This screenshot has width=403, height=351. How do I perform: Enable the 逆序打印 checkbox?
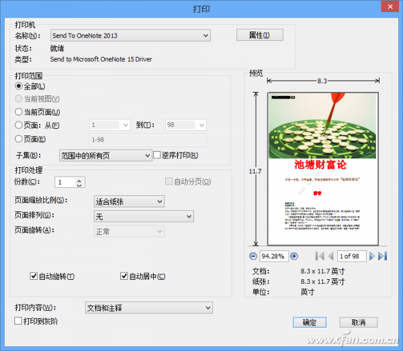tap(157, 155)
